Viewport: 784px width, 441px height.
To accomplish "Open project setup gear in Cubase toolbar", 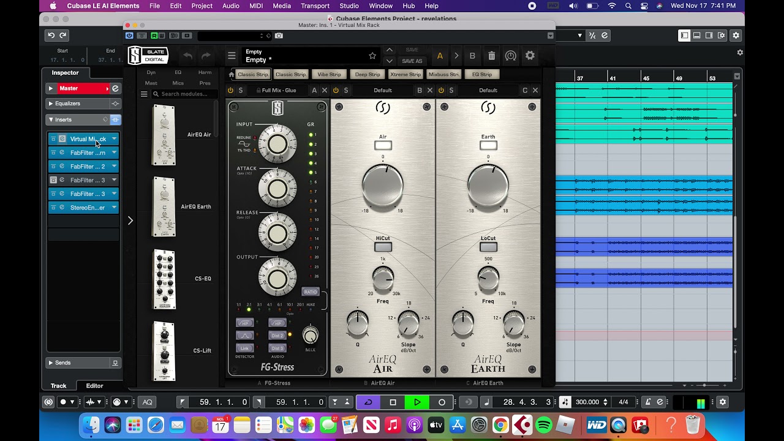I will pos(736,36).
